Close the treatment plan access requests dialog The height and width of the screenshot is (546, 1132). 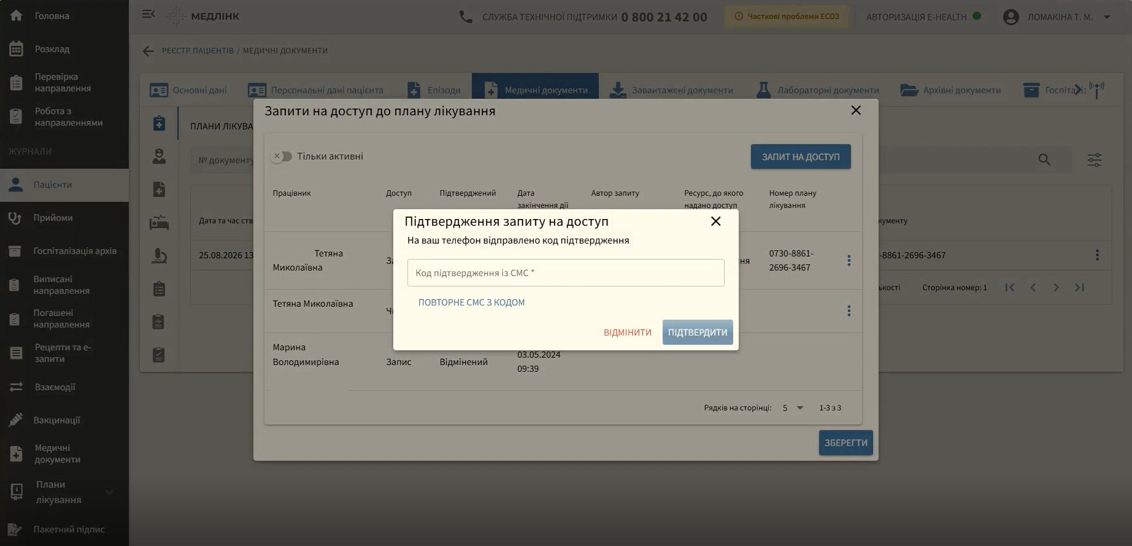click(856, 110)
